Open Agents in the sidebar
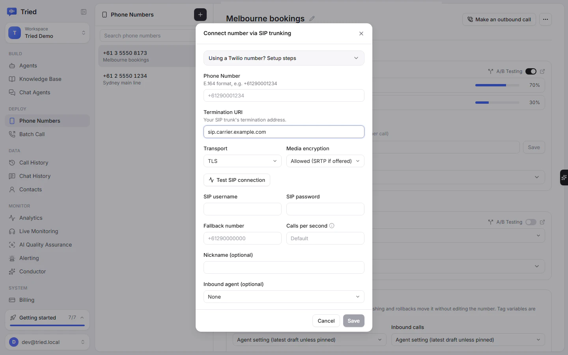 pyautogui.click(x=47, y=65)
